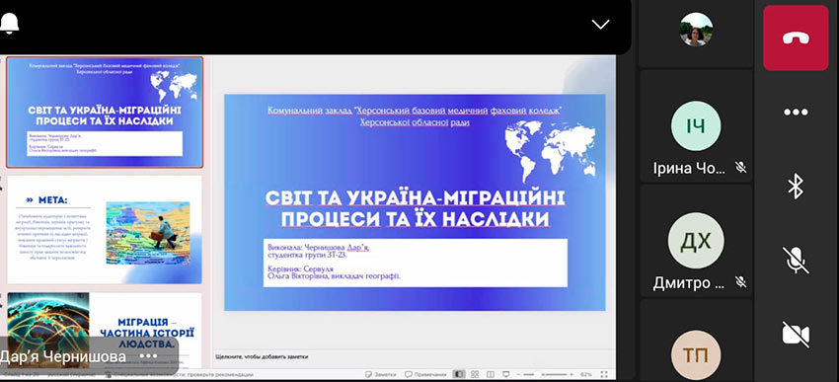Click Дмитро's muted microphone indicator
Viewport: 839px width, 382px height.
click(741, 282)
